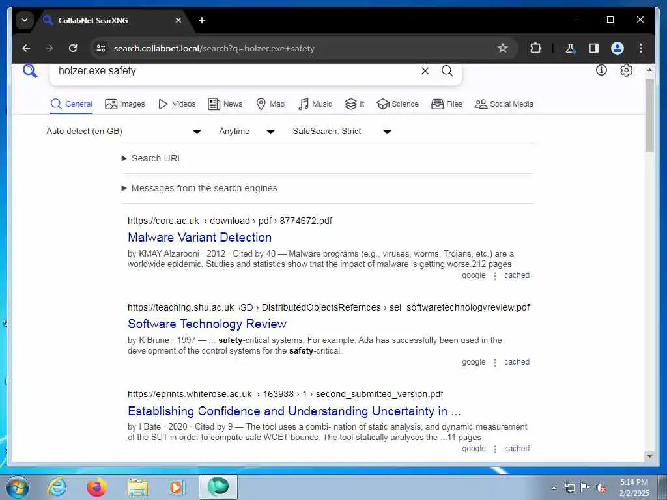Screen dimensions: 667x500
Task: Launch Internet Explorer from taskbar
Action: tap(57, 487)
